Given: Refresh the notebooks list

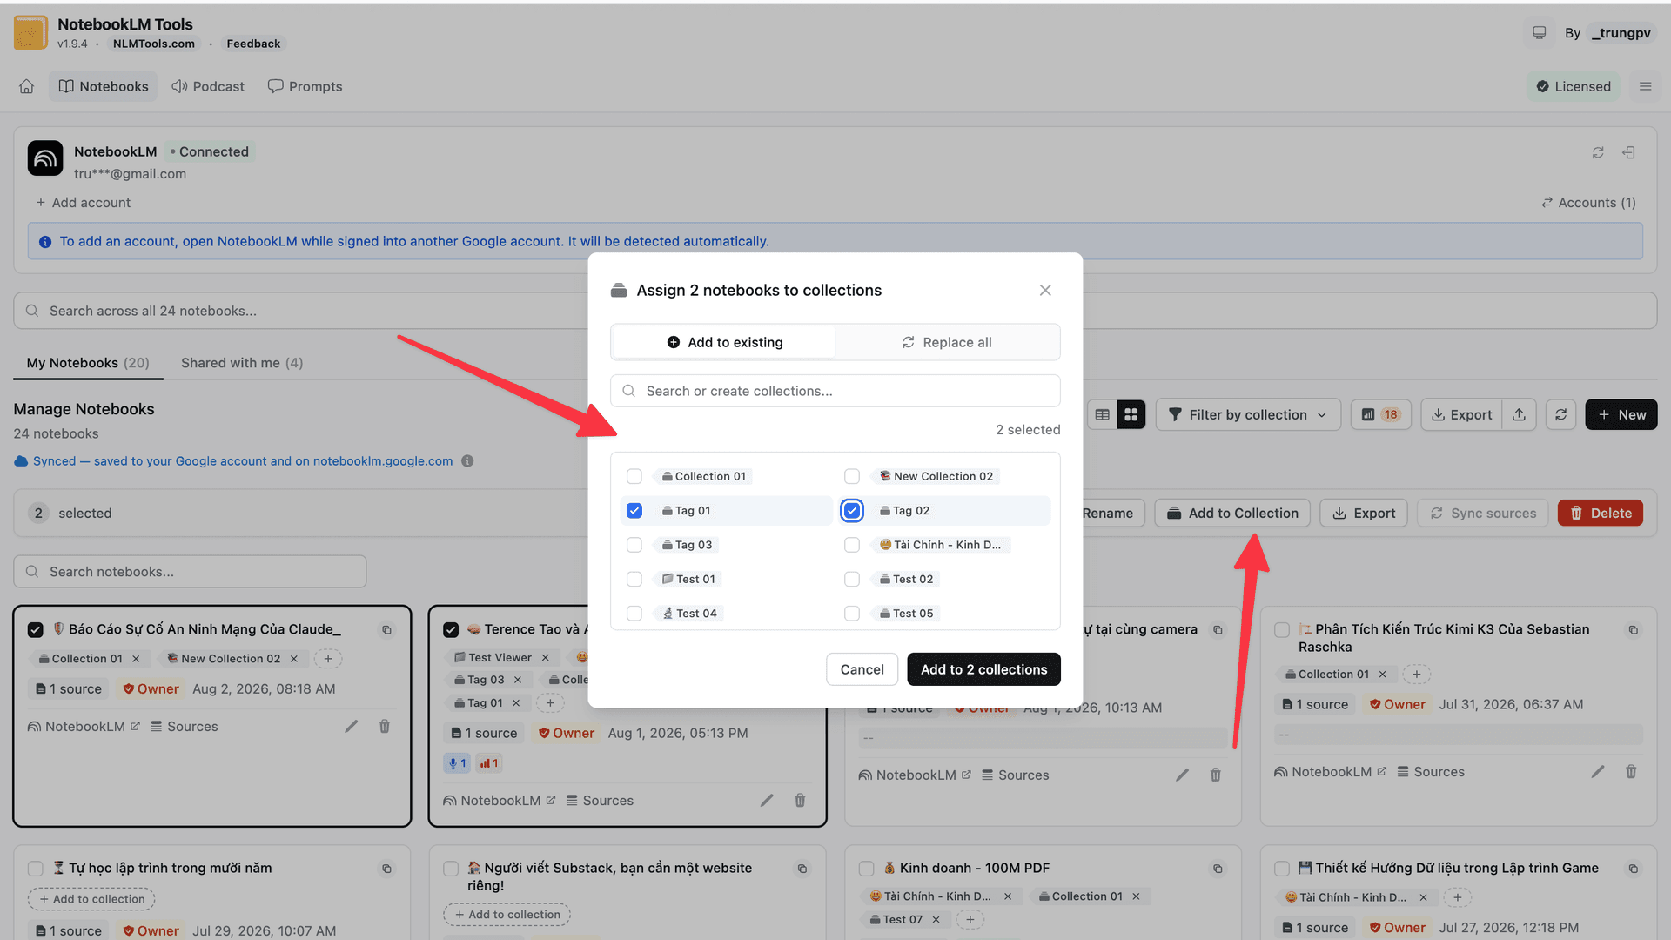Looking at the screenshot, I should pos(1560,415).
